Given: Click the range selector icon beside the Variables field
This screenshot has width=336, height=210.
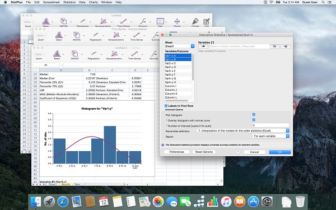Looking at the screenshot, I should point(274,46).
